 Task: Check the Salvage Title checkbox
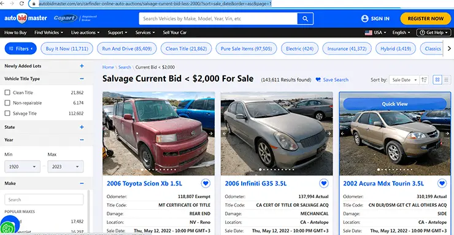click(7, 114)
